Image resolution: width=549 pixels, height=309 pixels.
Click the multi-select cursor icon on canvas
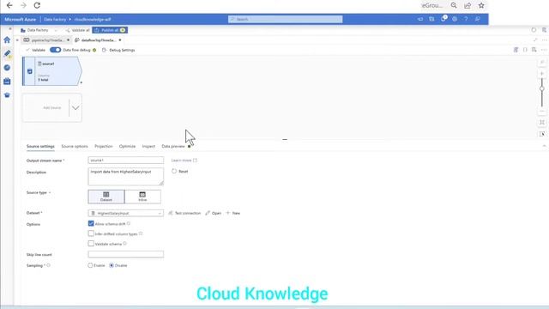542,134
